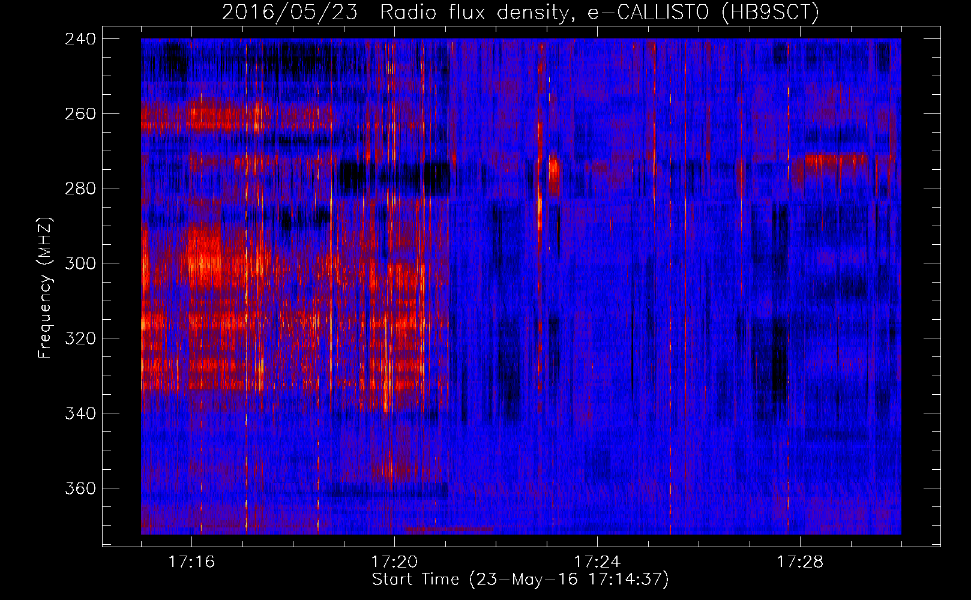Click the 240 frequency tick label
971x600 pixels.
[80, 39]
